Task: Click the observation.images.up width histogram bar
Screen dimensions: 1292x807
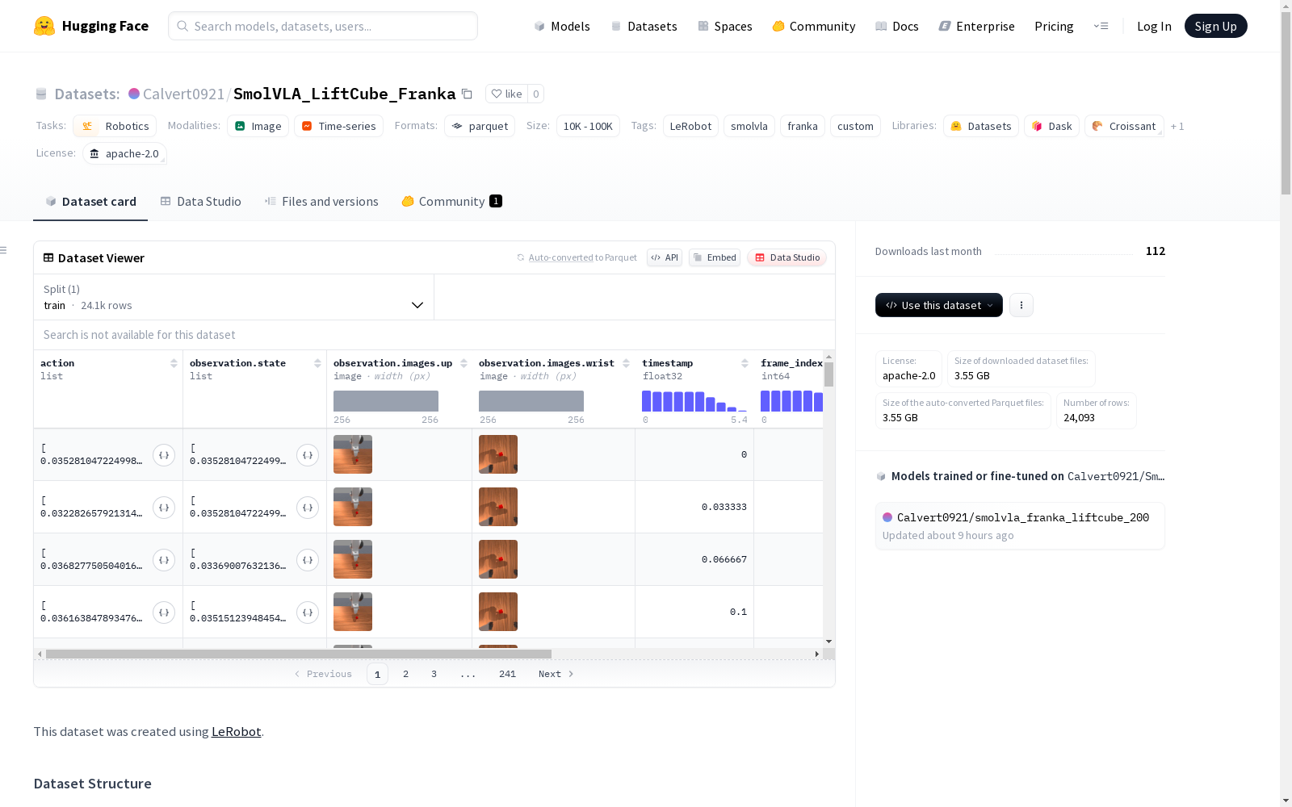Action: [x=386, y=401]
